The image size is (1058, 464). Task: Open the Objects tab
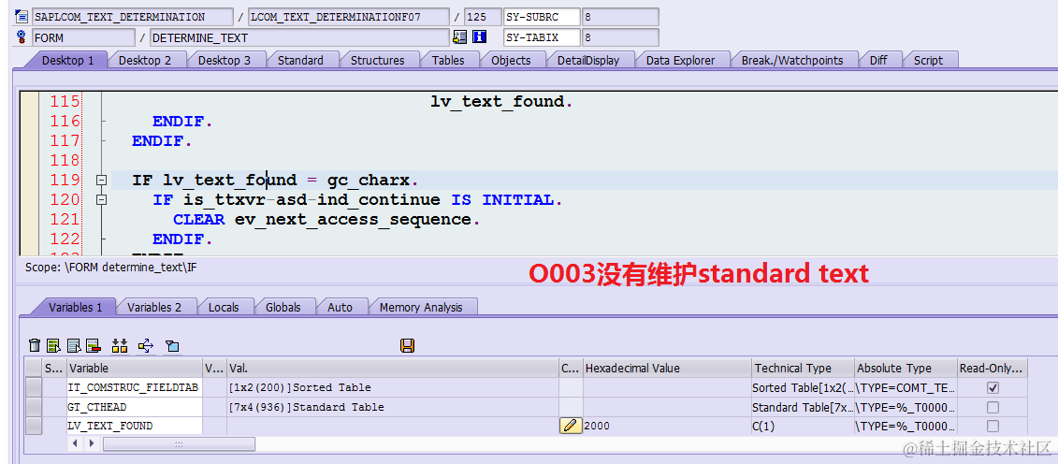point(511,60)
